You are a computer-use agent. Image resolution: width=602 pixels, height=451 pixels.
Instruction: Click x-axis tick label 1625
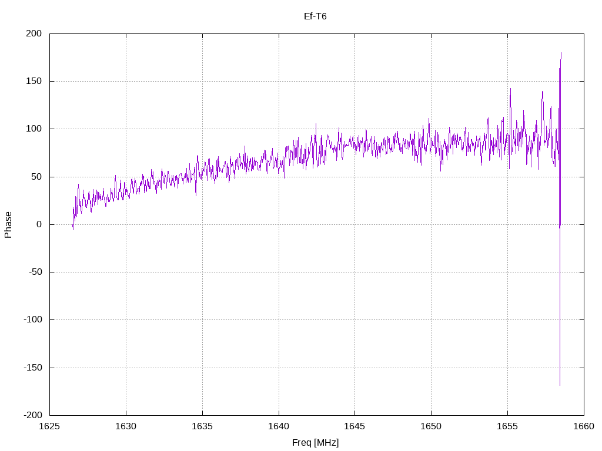click(49, 426)
